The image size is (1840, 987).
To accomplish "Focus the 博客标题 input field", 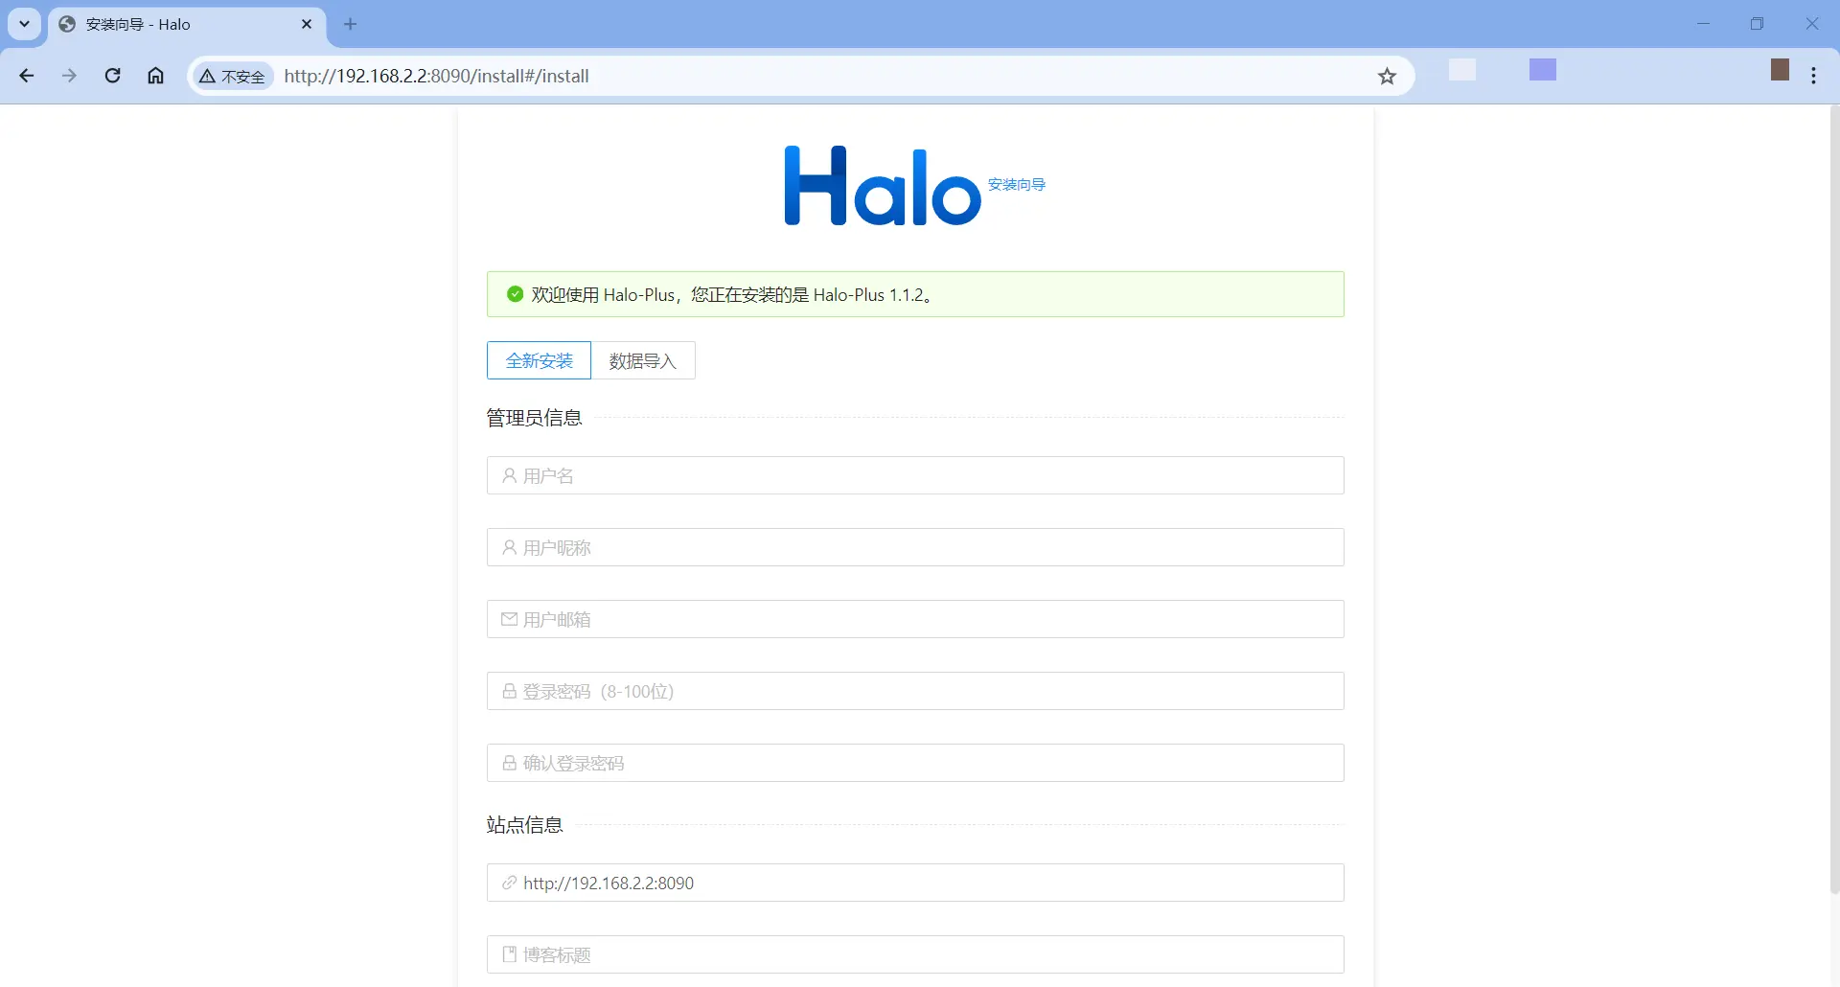I will [915, 954].
